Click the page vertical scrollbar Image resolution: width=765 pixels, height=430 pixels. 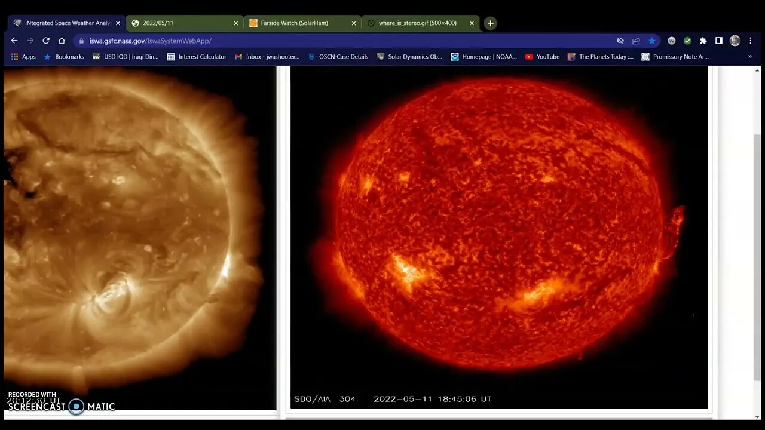click(757, 258)
